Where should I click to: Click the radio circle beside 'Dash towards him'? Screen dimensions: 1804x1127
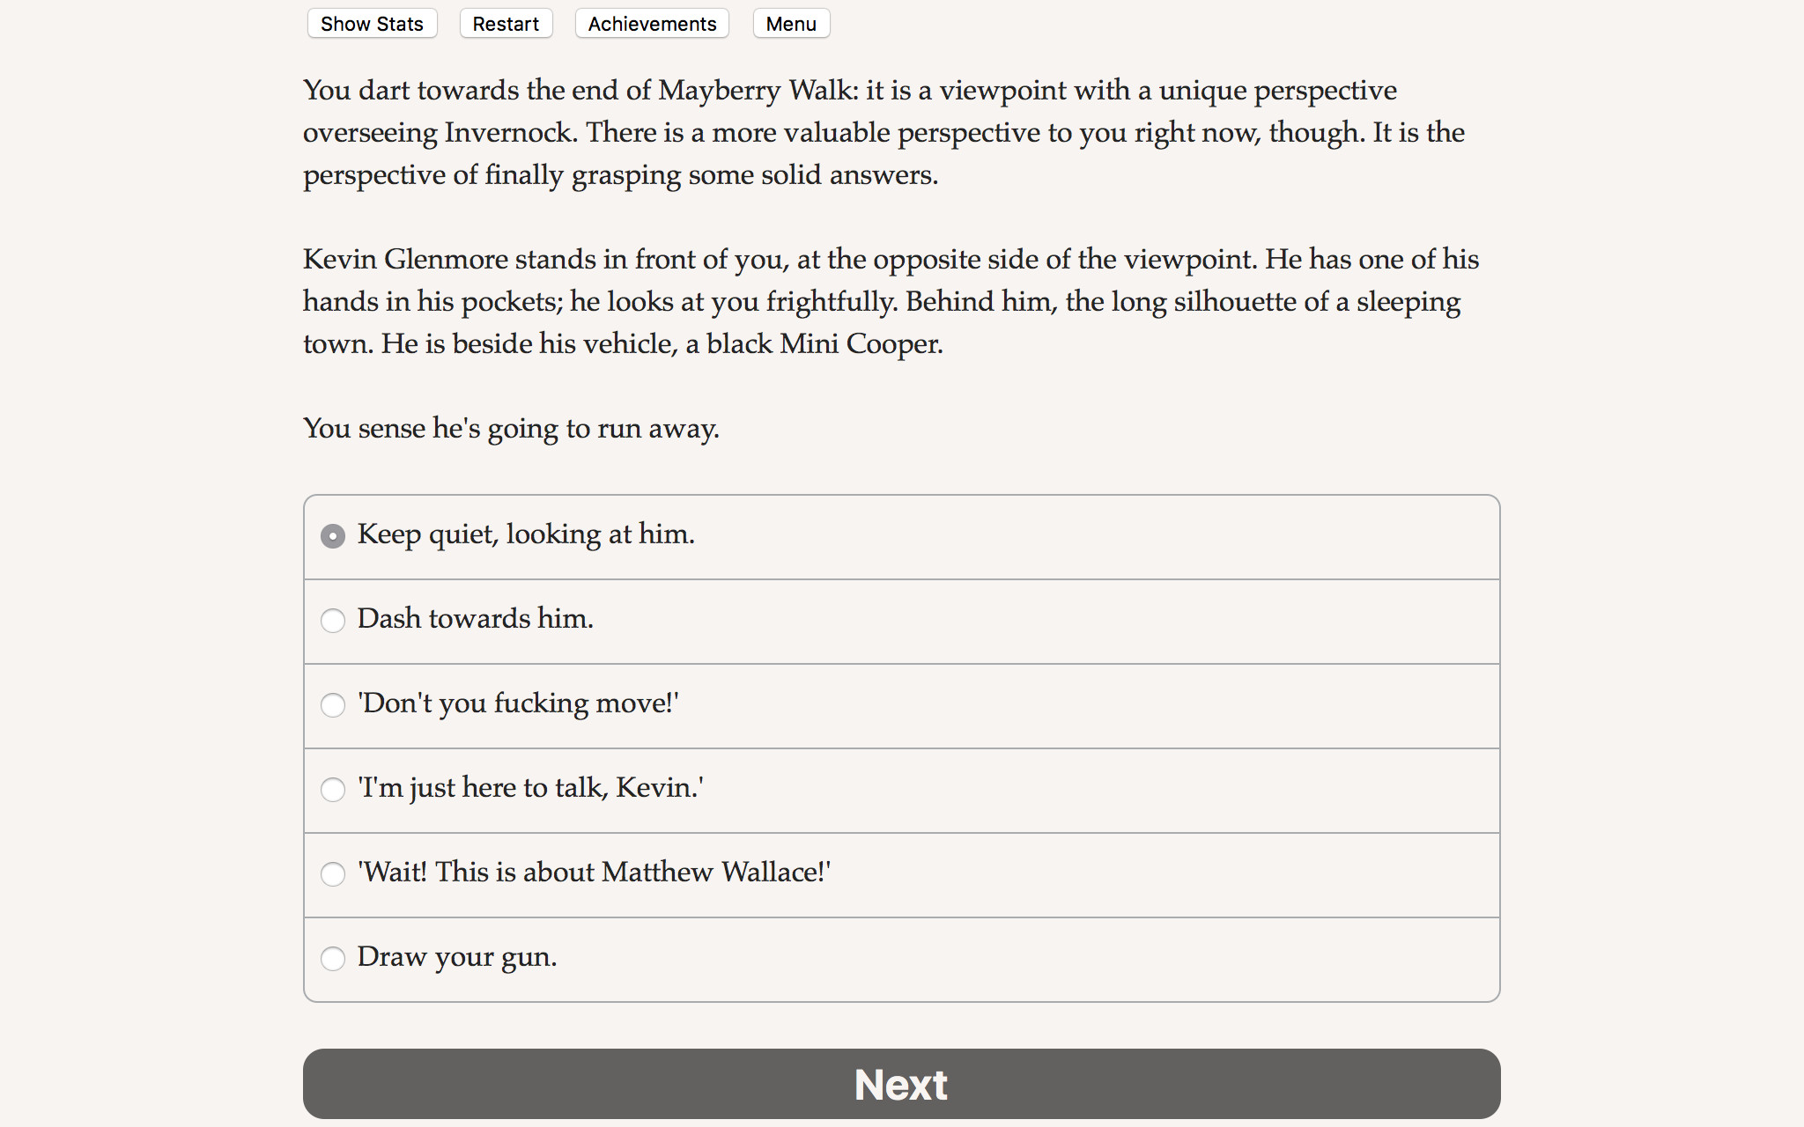point(333,621)
